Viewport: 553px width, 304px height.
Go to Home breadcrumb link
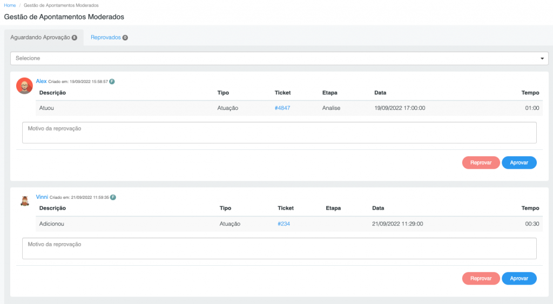coord(10,5)
